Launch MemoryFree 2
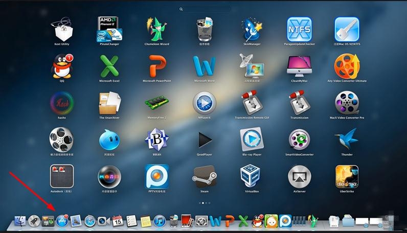The width and height of the screenshot is (407, 233). pyautogui.click(x=157, y=103)
